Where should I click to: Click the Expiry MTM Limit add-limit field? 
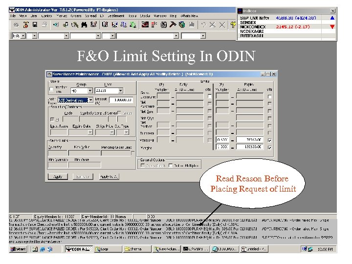click(x=250, y=140)
